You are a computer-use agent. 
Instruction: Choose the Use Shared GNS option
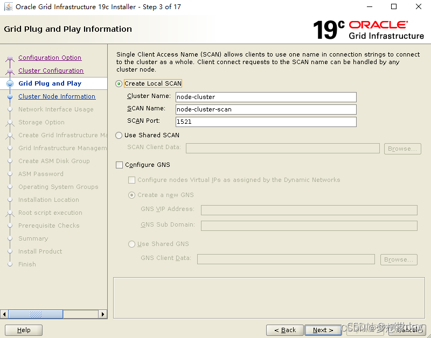[131, 244]
